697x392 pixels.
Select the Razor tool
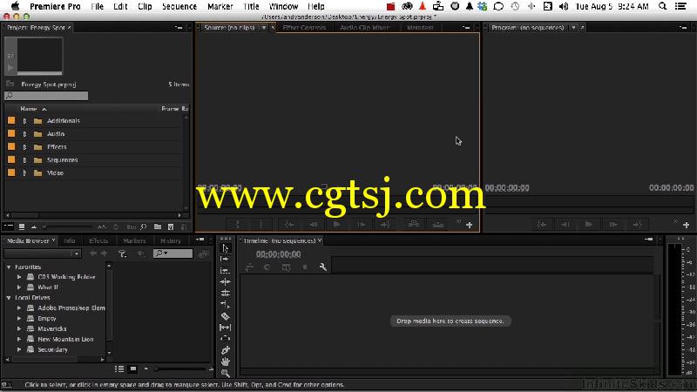[x=226, y=316]
